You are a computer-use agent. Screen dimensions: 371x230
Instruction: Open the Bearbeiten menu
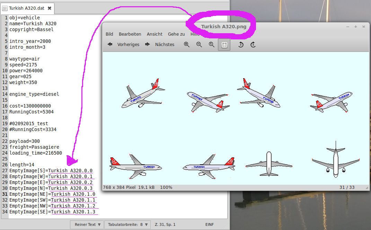click(x=130, y=34)
